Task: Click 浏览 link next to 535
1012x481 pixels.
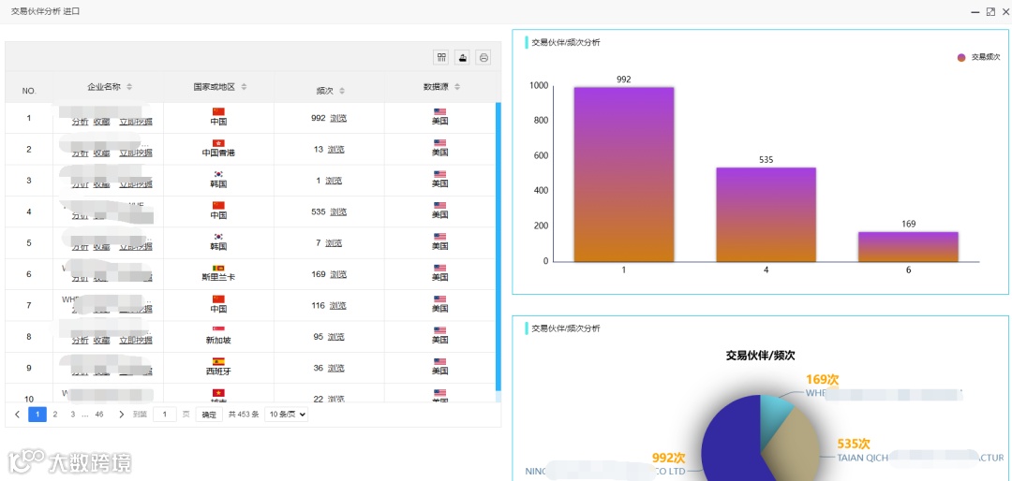Action: click(x=338, y=211)
